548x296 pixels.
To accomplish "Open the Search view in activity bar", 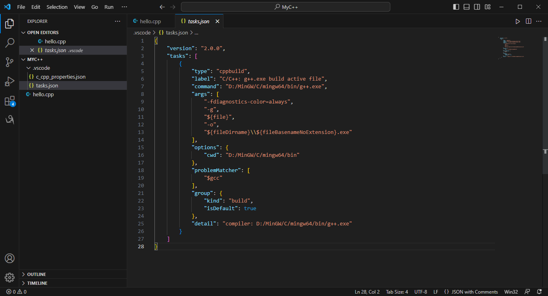I will 10,43.
